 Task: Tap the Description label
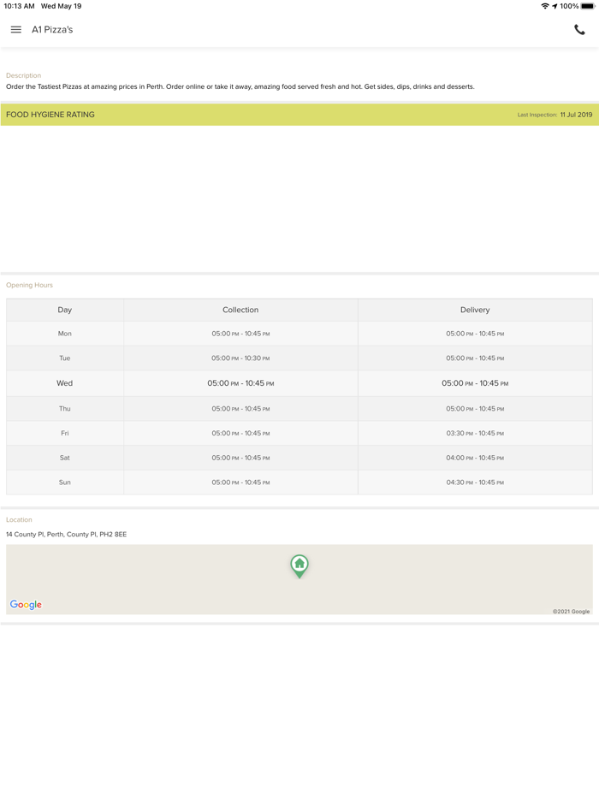click(x=23, y=75)
